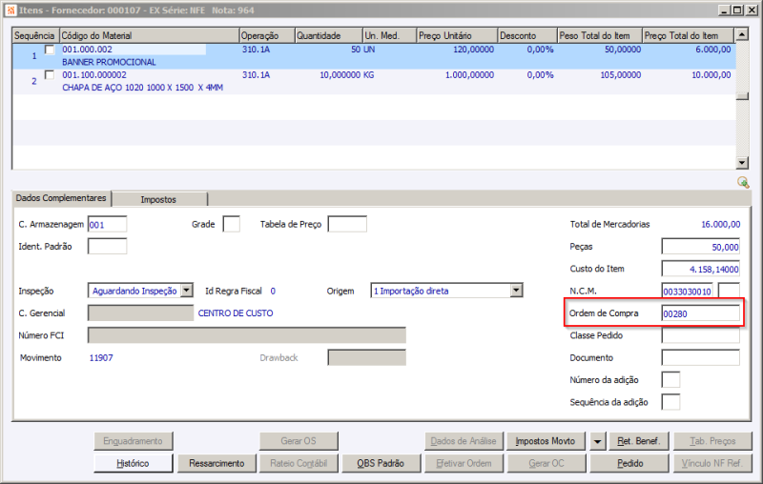Viewport: 763px width, 484px height.
Task: Click the Tabela de Preço field
Action: click(x=347, y=225)
